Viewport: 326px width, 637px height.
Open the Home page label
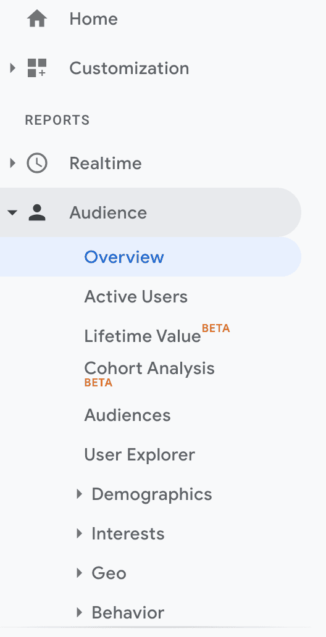pos(93,19)
